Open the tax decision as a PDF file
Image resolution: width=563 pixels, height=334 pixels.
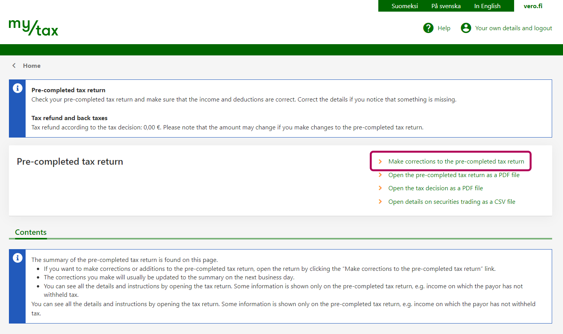point(435,188)
